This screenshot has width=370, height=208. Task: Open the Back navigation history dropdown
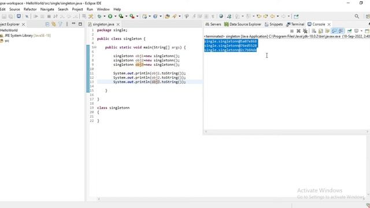point(277,16)
